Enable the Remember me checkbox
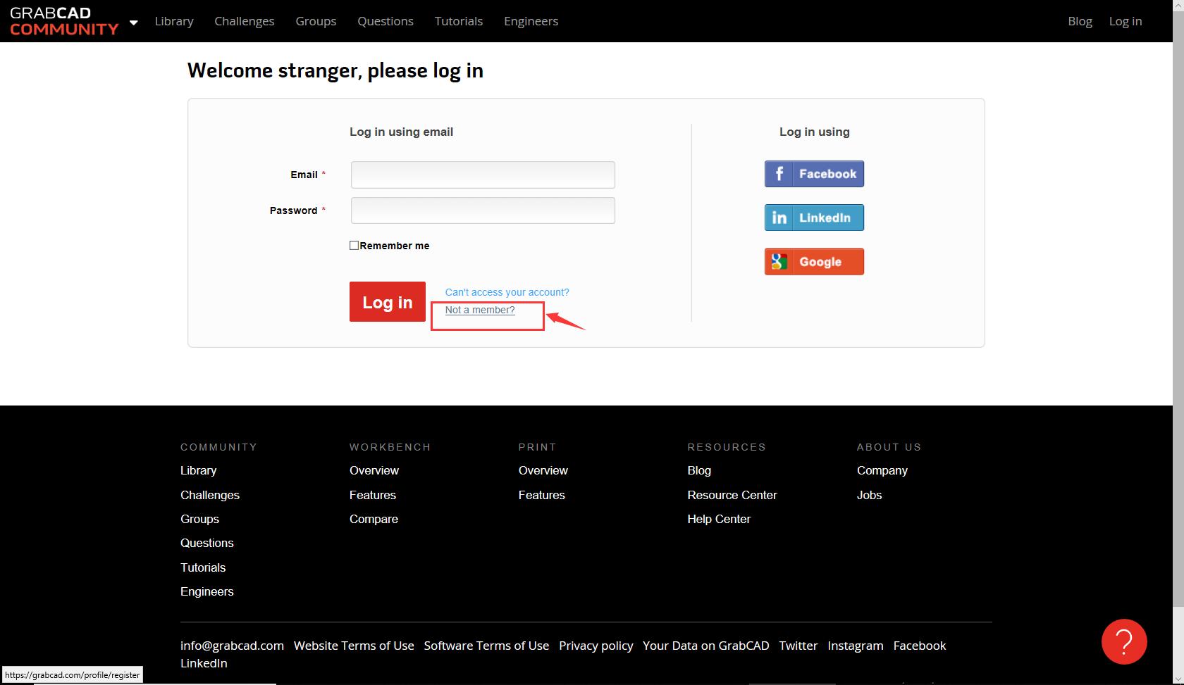This screenshot has width=1184, height=685. pyautogui.click(x=354, y=246)
